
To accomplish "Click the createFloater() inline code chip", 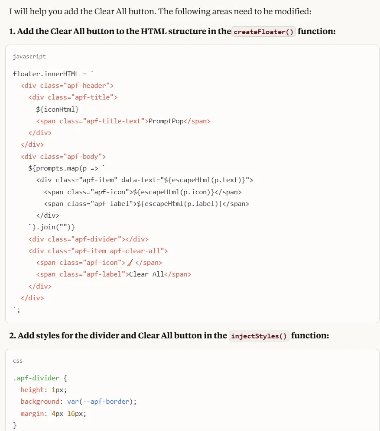I will pyautogui.click(x=264, y=32).
